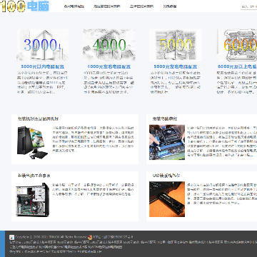This screenshot has width=257, height=257.
Task: Open the 3000元以内电脑配置 link
Action: click(x=43, y=66)
